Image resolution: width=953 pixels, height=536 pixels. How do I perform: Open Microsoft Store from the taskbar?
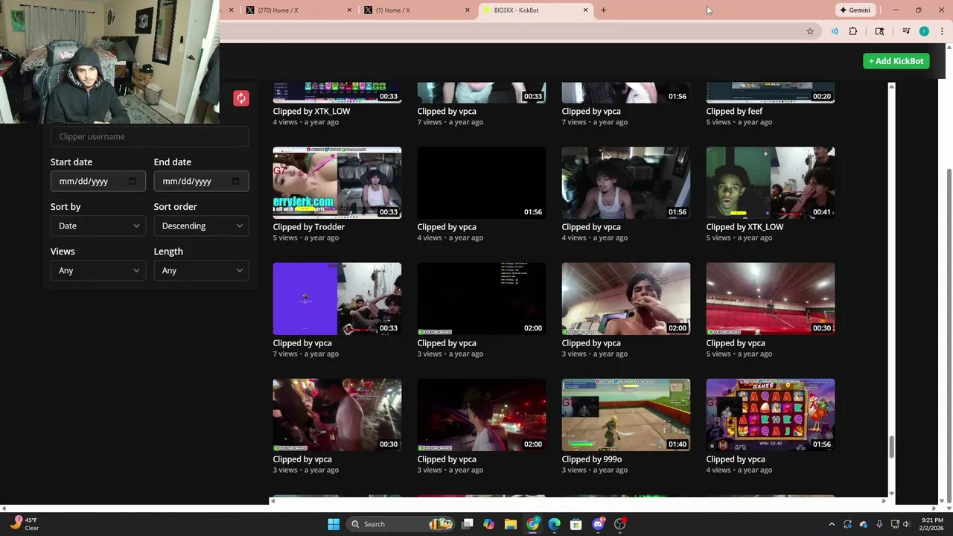576,524
